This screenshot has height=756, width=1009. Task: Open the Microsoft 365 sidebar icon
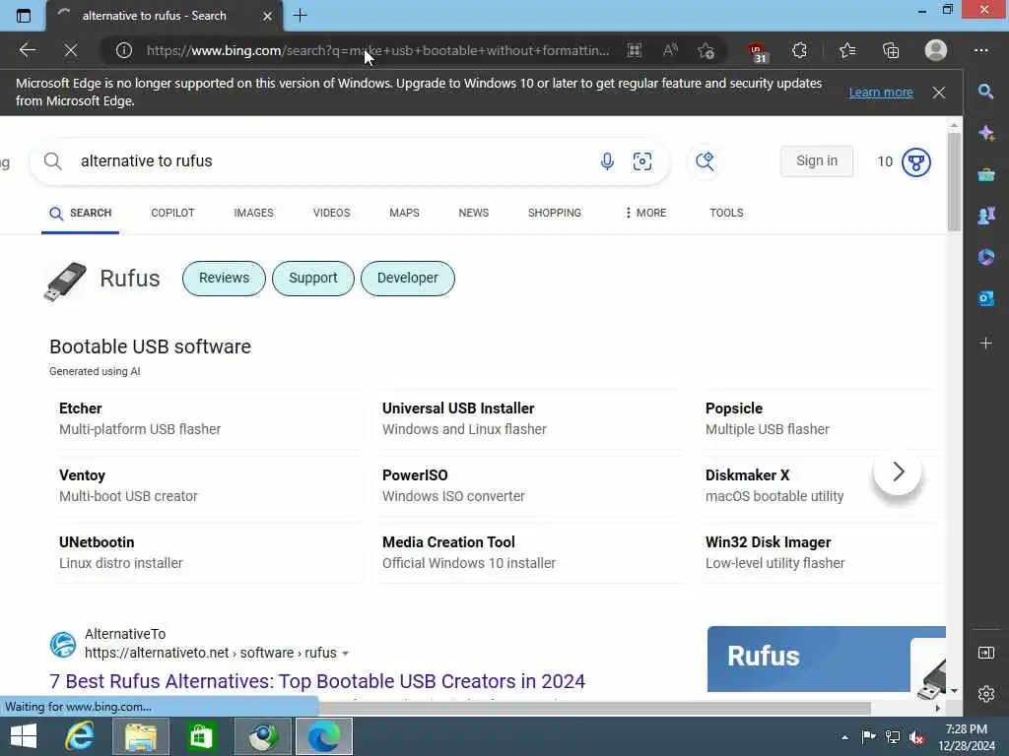(985, 257)
